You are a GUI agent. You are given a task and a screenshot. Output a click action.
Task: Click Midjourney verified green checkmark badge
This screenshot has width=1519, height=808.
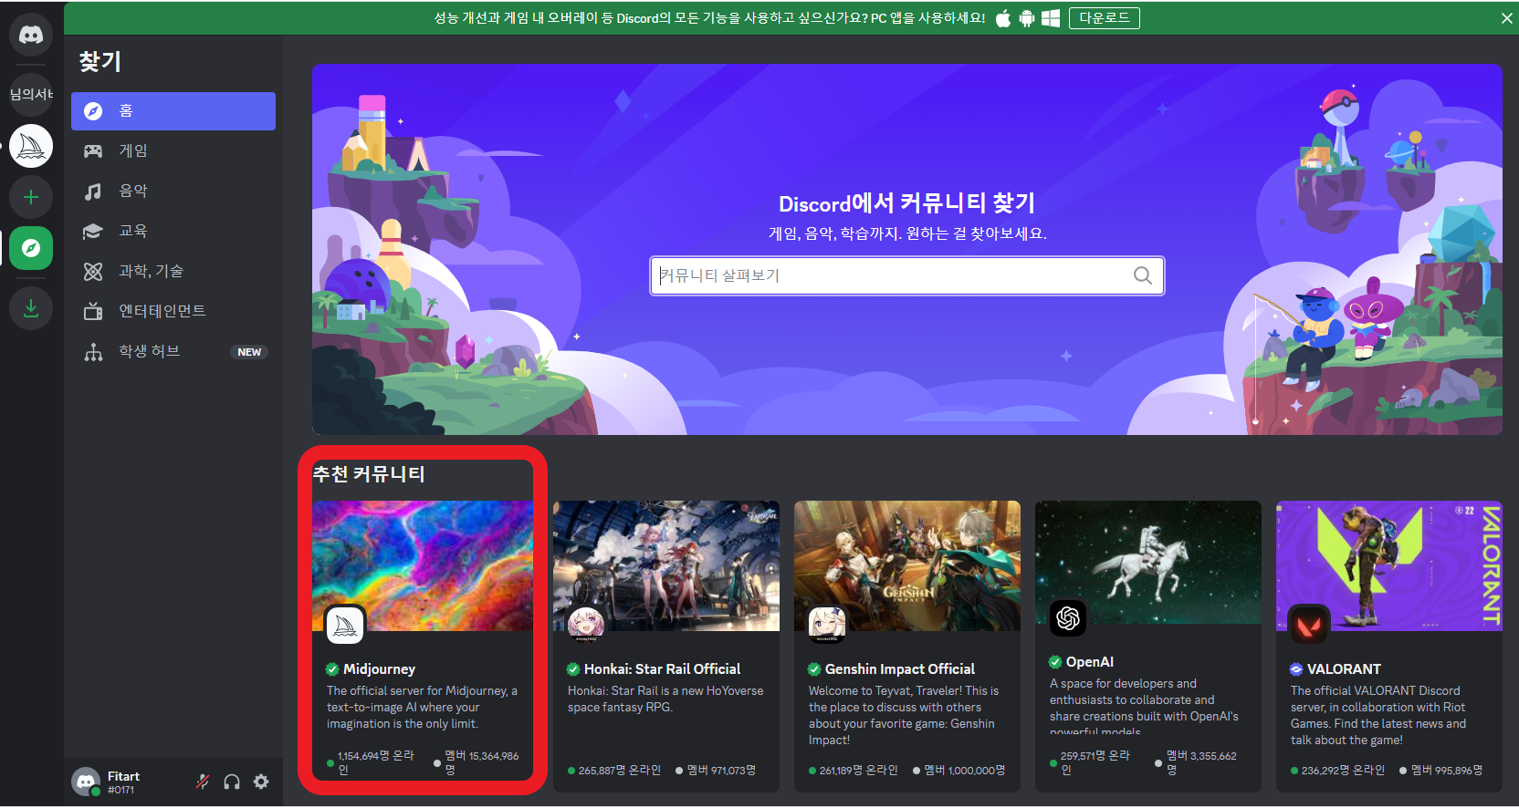click(x=332, y=669)
